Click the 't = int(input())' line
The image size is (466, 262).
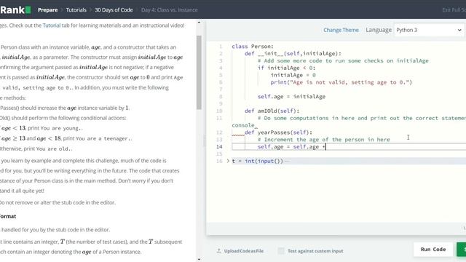[257, 161]
